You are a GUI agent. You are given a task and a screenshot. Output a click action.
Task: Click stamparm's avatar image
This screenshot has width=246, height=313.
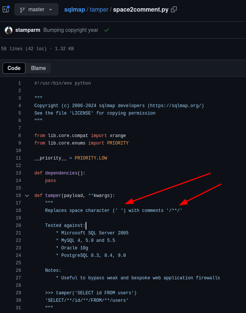pos(9,30)
